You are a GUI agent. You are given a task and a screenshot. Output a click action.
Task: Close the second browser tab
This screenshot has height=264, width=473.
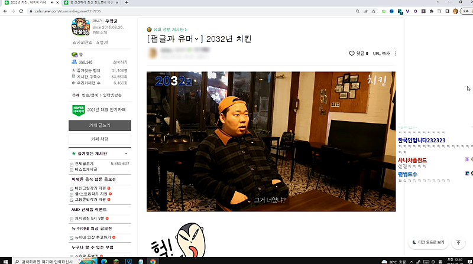coord(117,2)
